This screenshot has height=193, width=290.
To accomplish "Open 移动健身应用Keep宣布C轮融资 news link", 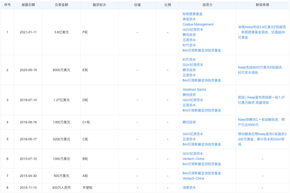I will click(262, 139).
